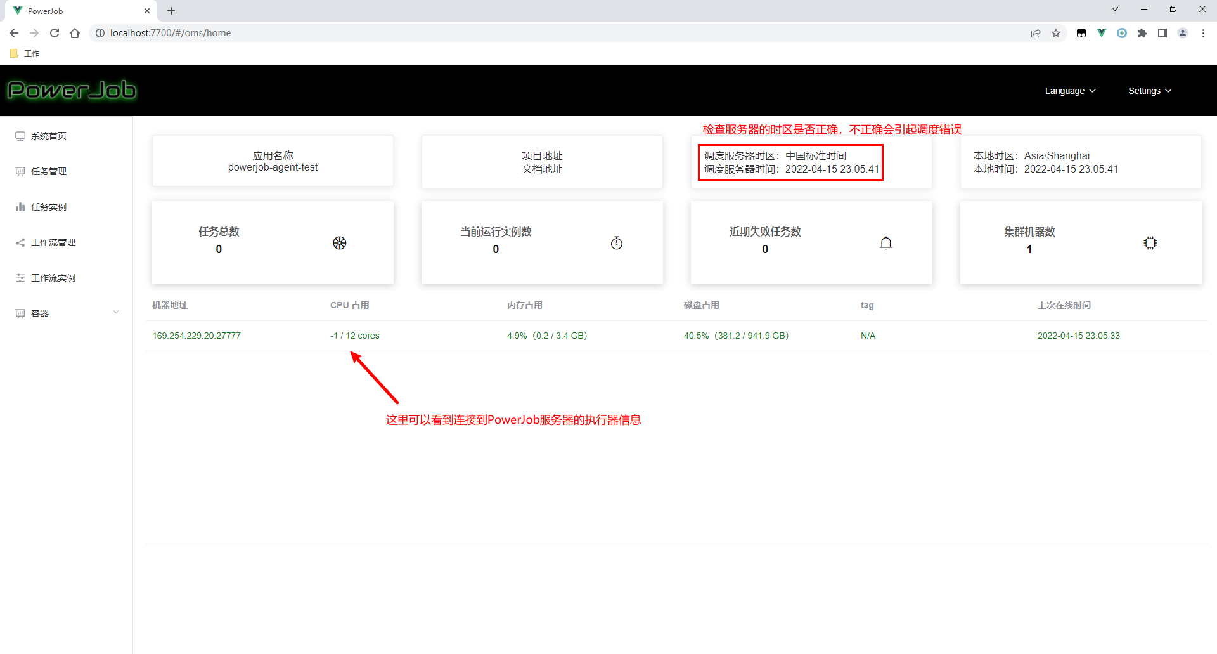Click the 集群机器数 chip icon

pyautogui.click(x=1150, y=243)
